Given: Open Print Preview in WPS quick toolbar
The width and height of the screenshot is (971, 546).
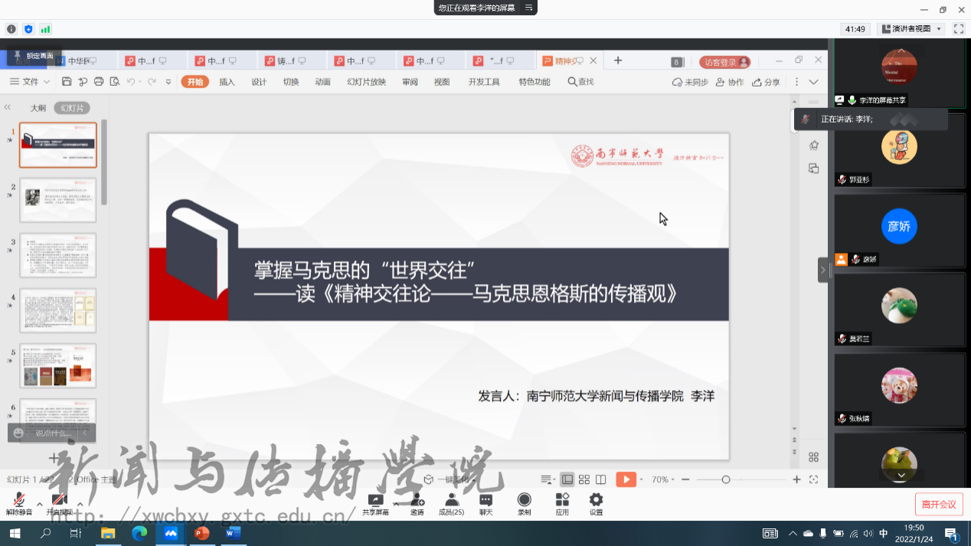Looking at the screenshot, I should [115, 82].
